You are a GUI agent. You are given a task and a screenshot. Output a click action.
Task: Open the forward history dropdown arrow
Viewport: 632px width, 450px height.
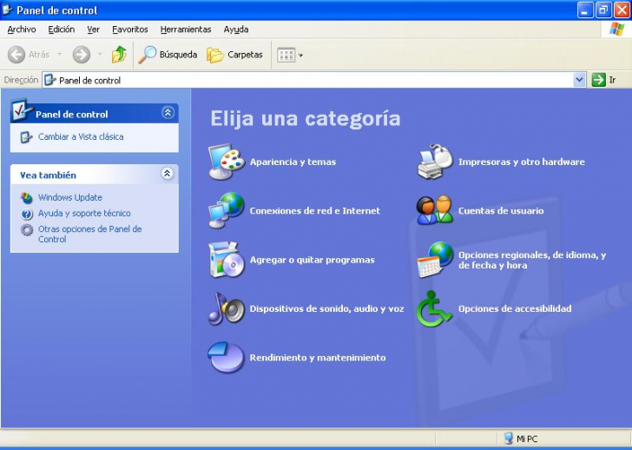[x=100, y=55]
